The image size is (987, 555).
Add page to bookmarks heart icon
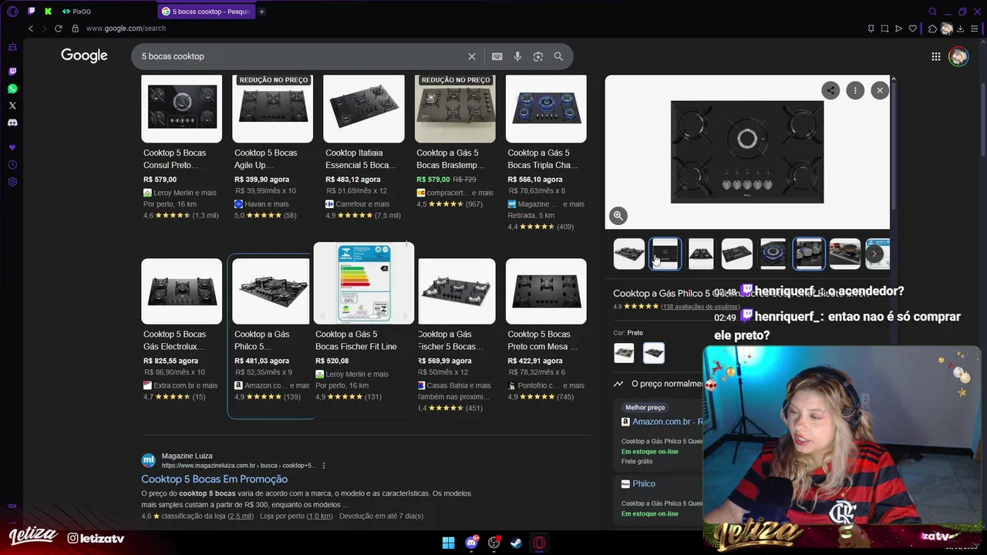tap(913, 29)
